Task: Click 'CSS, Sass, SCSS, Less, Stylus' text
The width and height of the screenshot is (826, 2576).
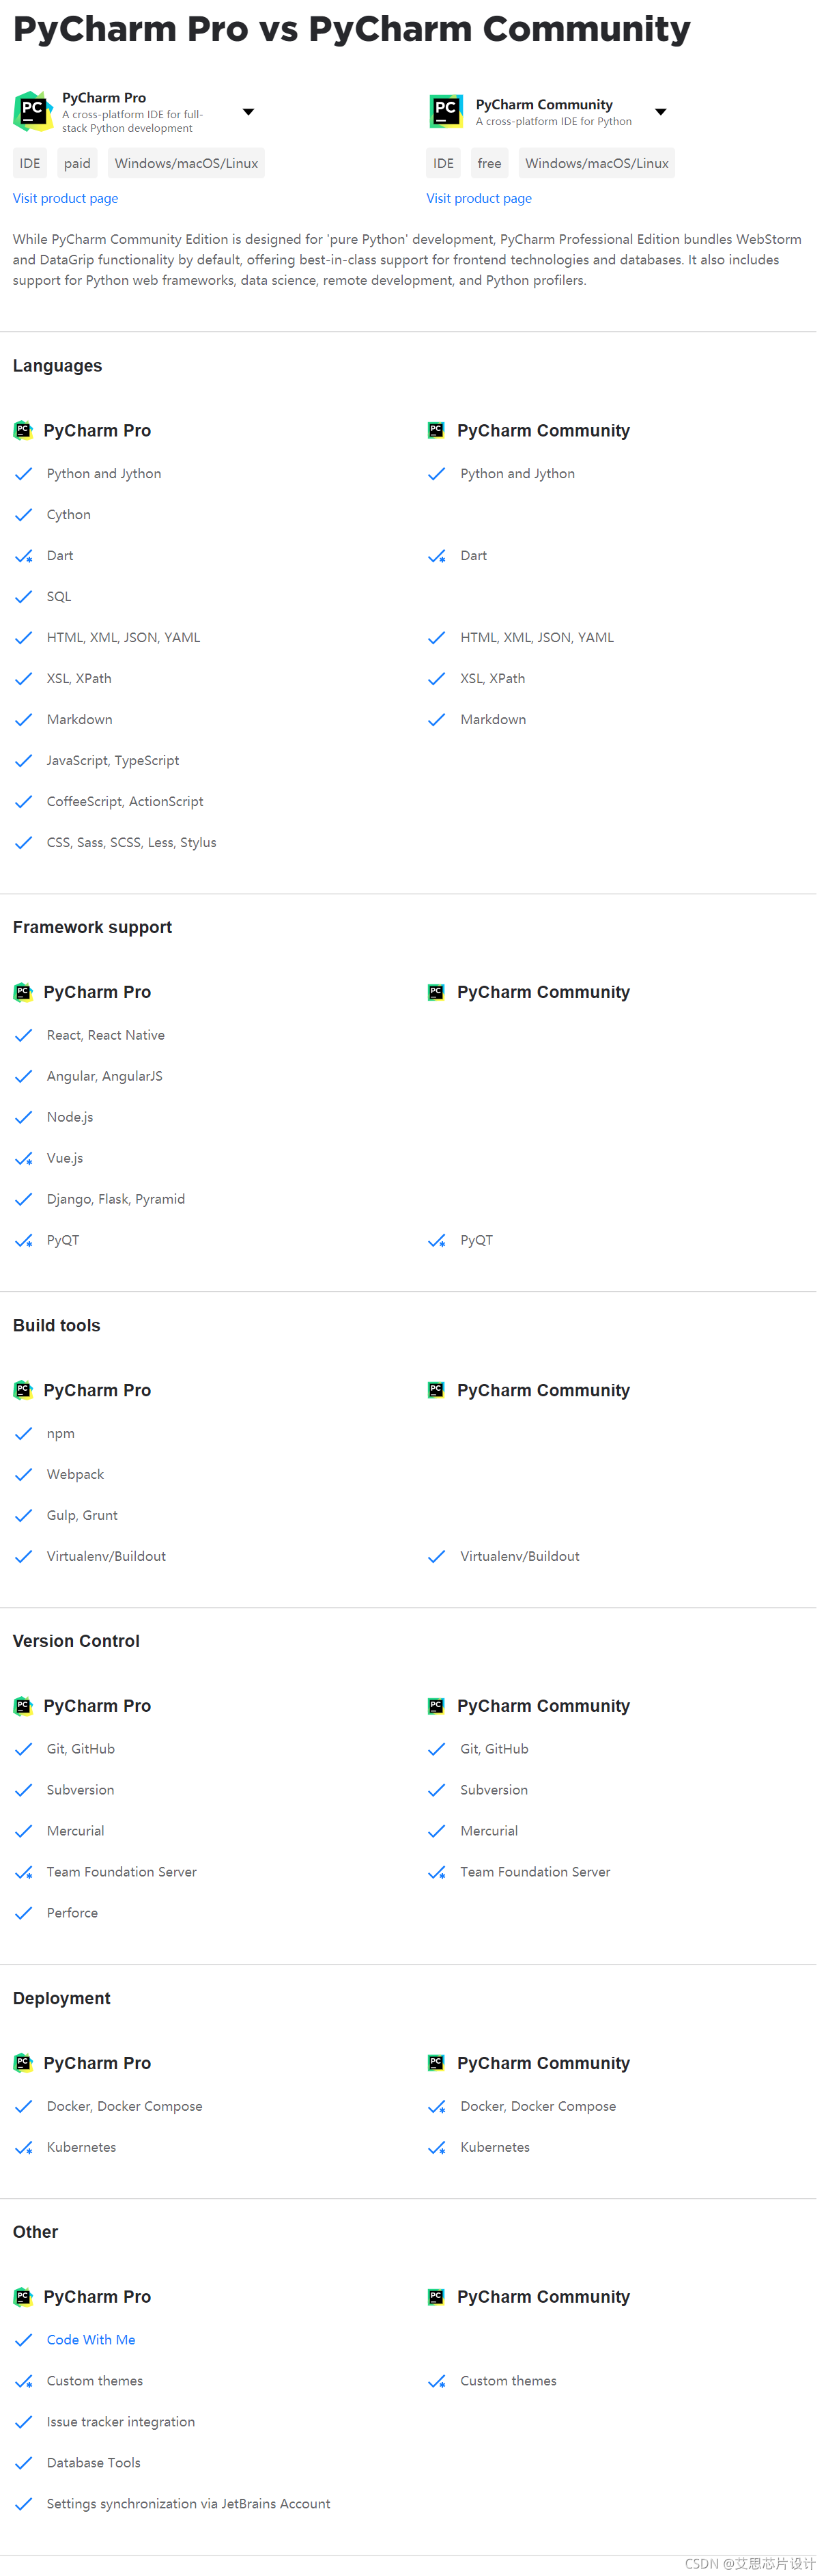Action: pyautogui.click(x=132, y=843)
